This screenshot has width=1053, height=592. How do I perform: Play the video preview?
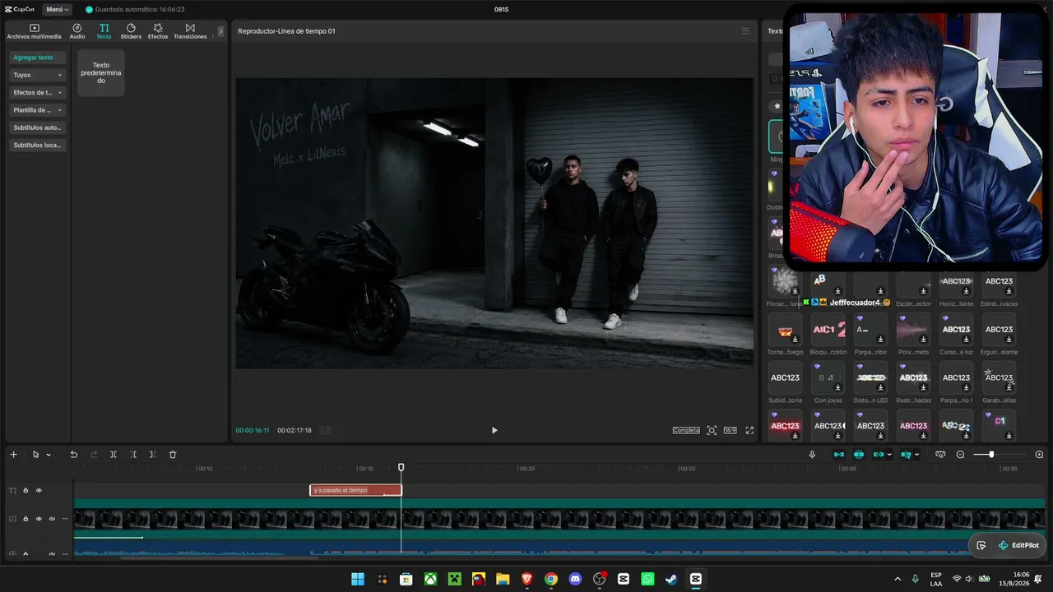pos(494,430)
